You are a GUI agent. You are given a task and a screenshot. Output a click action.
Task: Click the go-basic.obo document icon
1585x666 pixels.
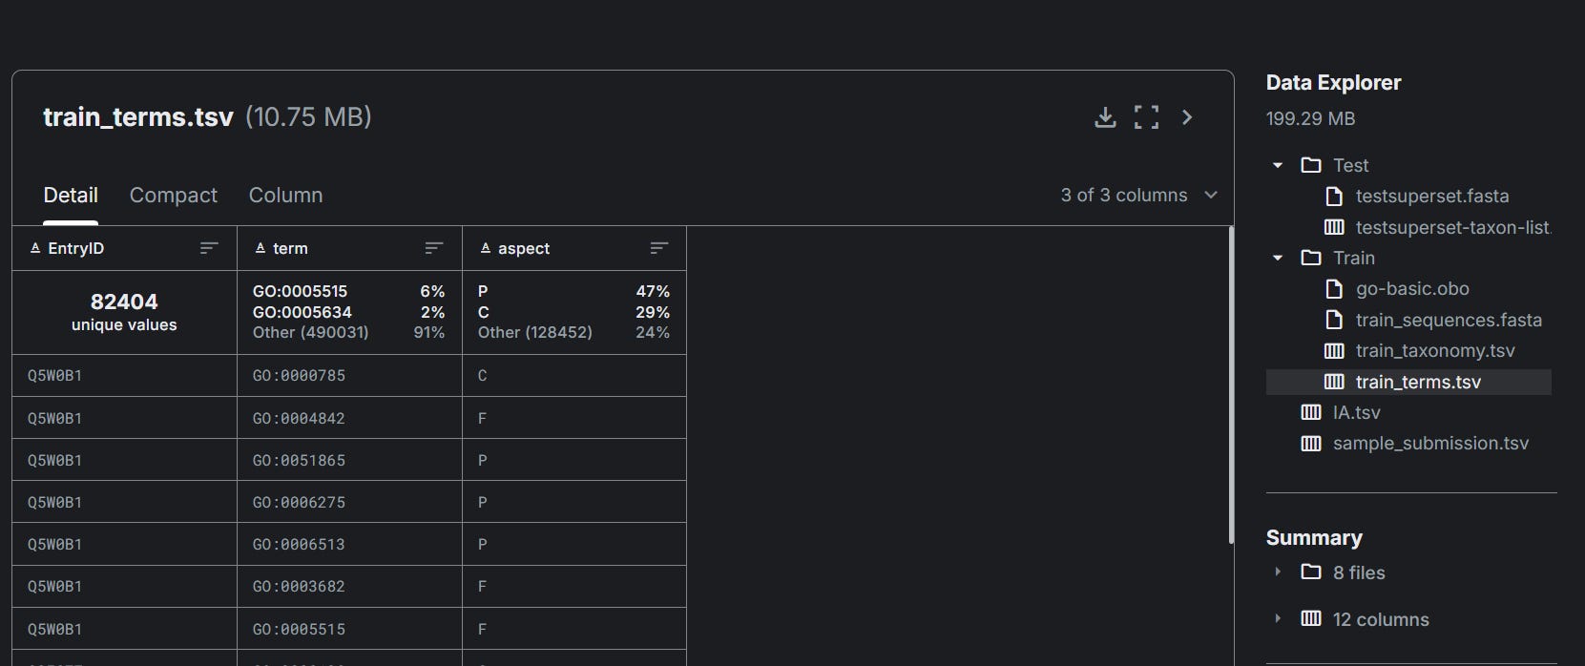(x=1334, y=288)
